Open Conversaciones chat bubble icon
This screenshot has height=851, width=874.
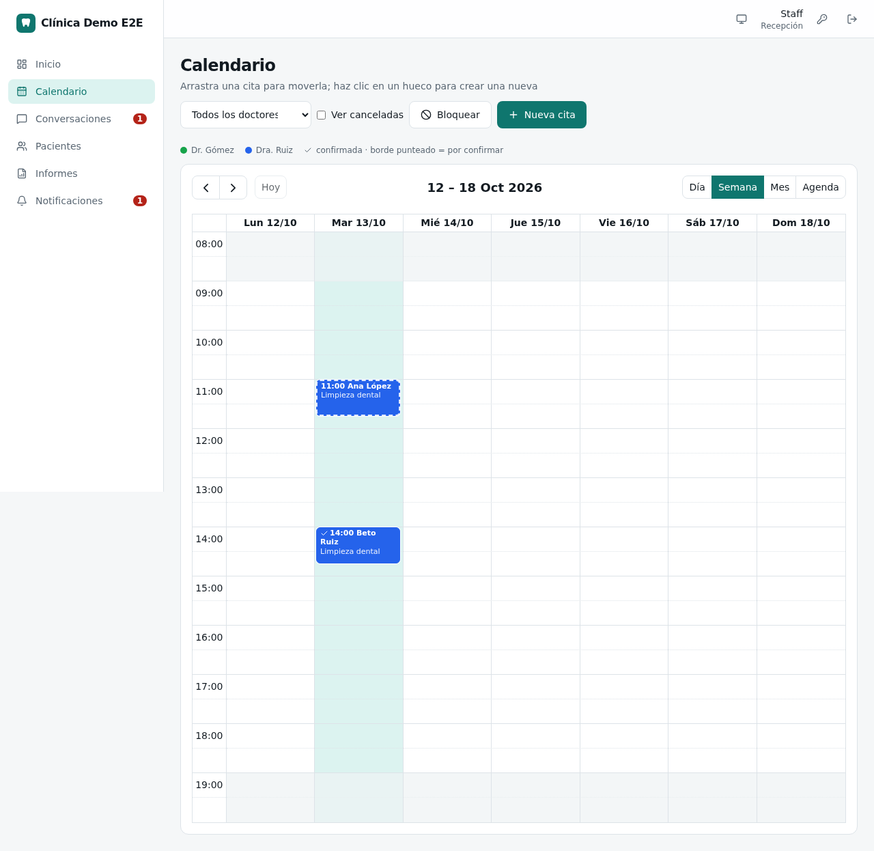coord(22,119)
